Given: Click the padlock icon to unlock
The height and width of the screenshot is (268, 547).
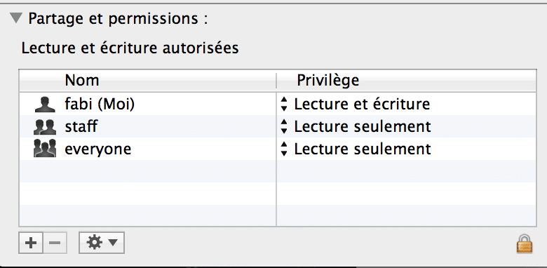Looking at the screenshot, I should click(525, 243).
